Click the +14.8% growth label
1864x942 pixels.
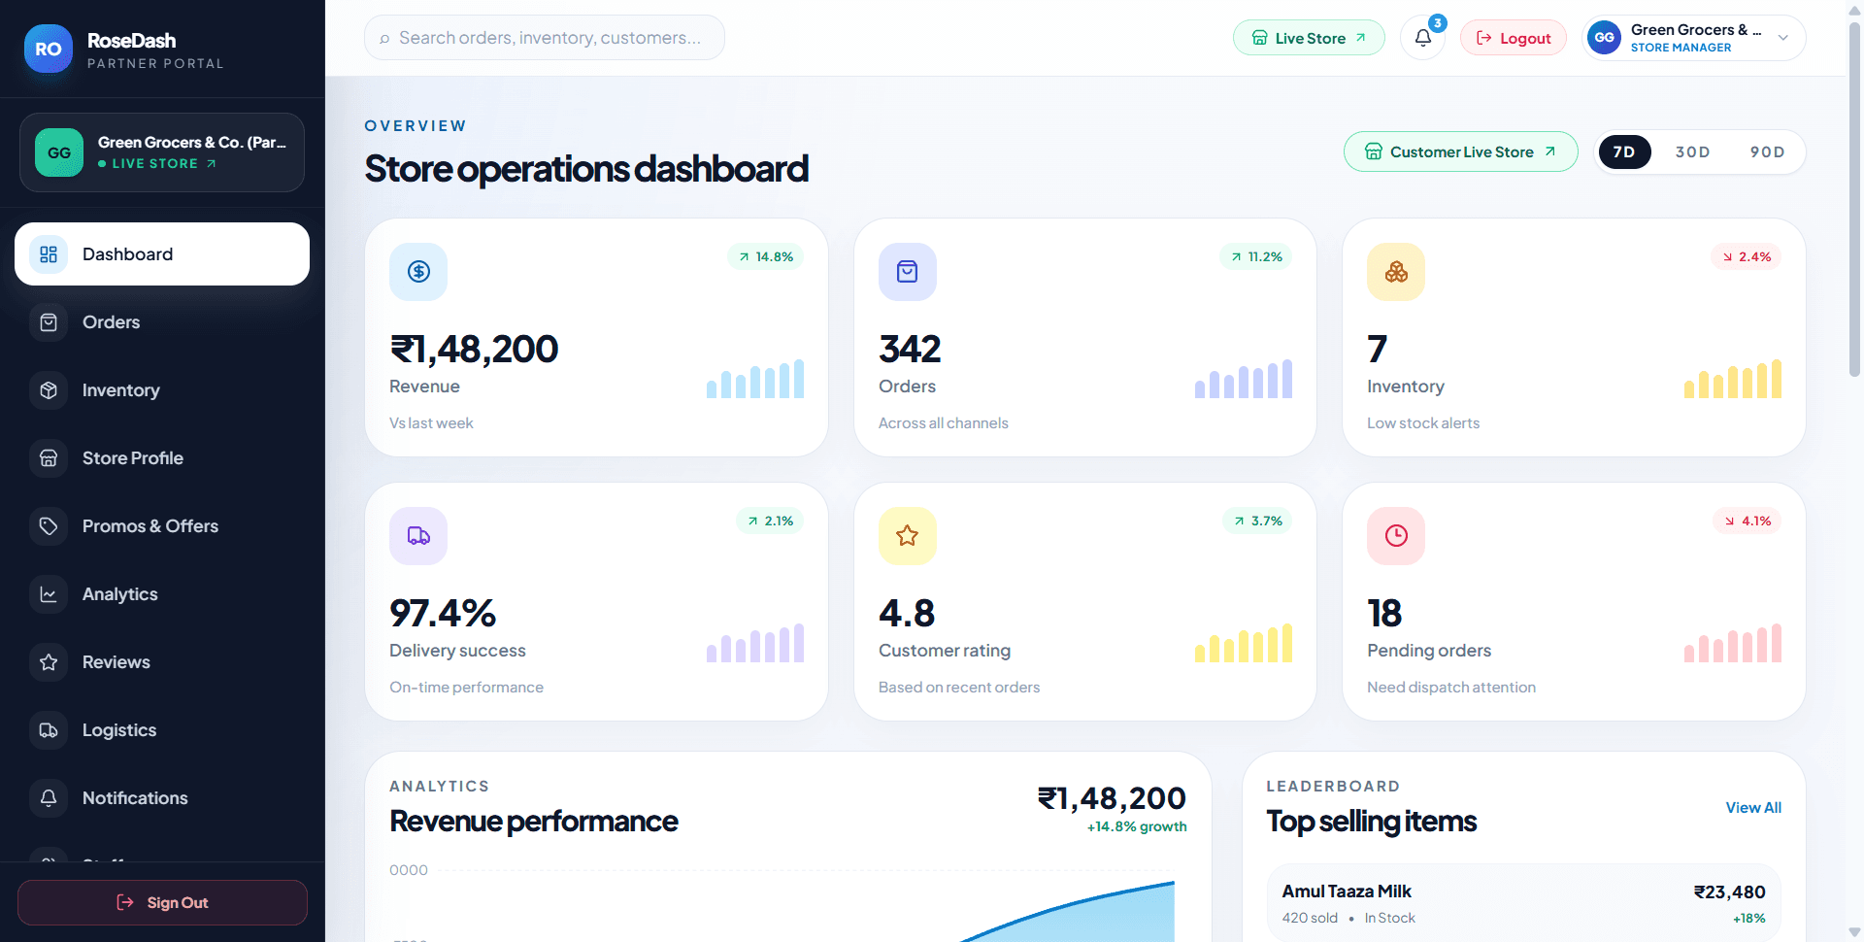pyautogui.click(x=1137, y=826)
